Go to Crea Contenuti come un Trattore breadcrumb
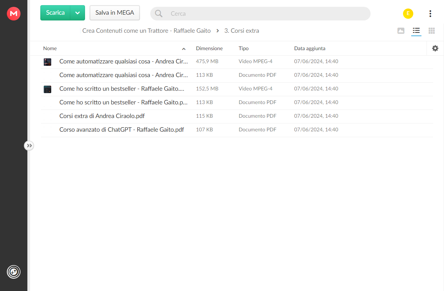The width and height of the screenshot is (444, 291). pyautogui.click(x=147, y=31)
